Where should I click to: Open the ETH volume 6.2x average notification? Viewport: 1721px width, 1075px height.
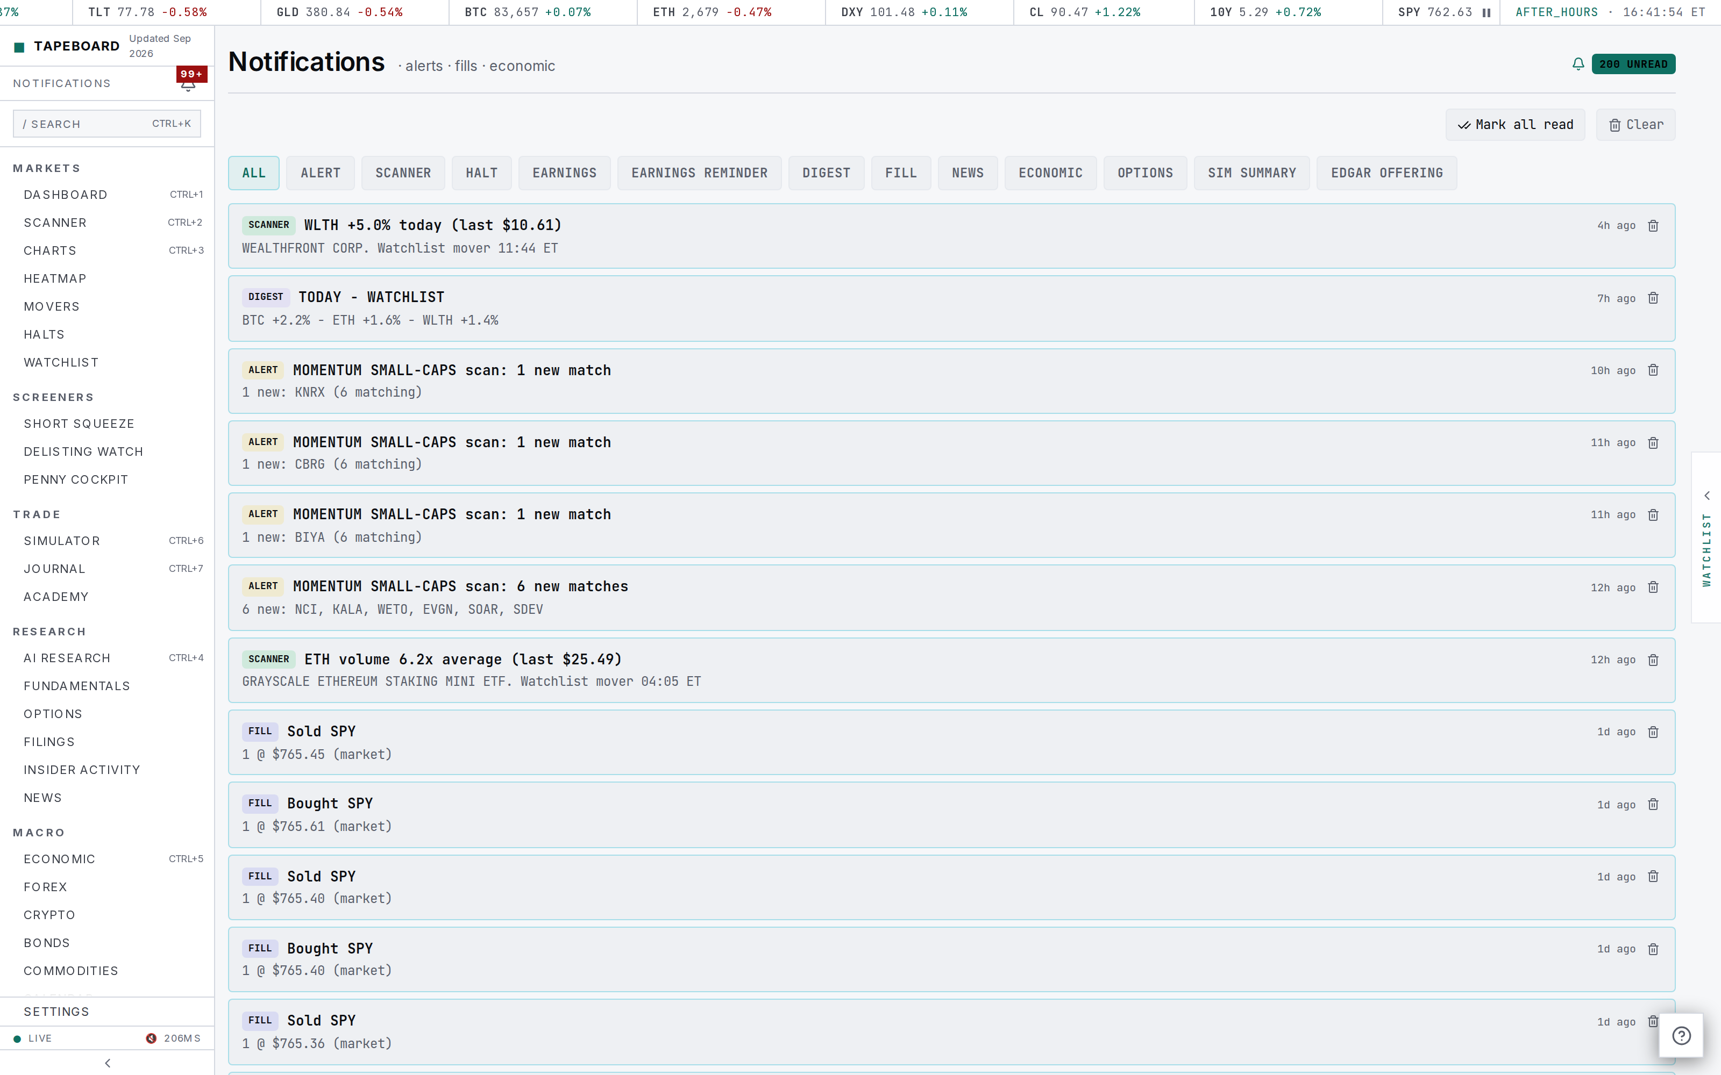[x=951, y=670]
